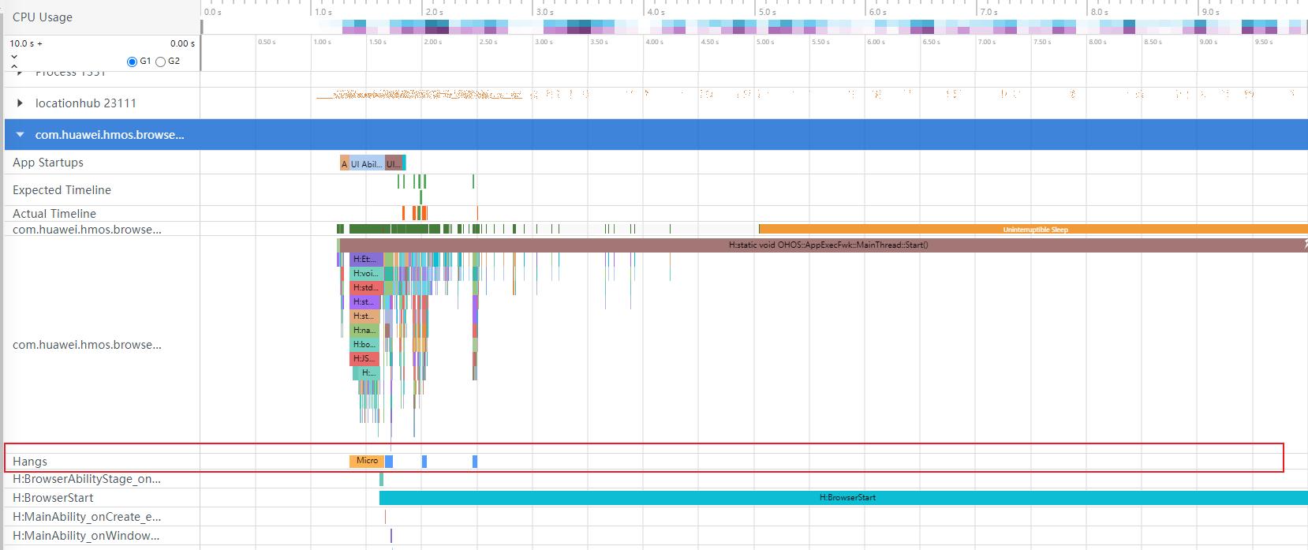Click the H:MainAbility_onCreate_e... track label

tap(87, 517)
